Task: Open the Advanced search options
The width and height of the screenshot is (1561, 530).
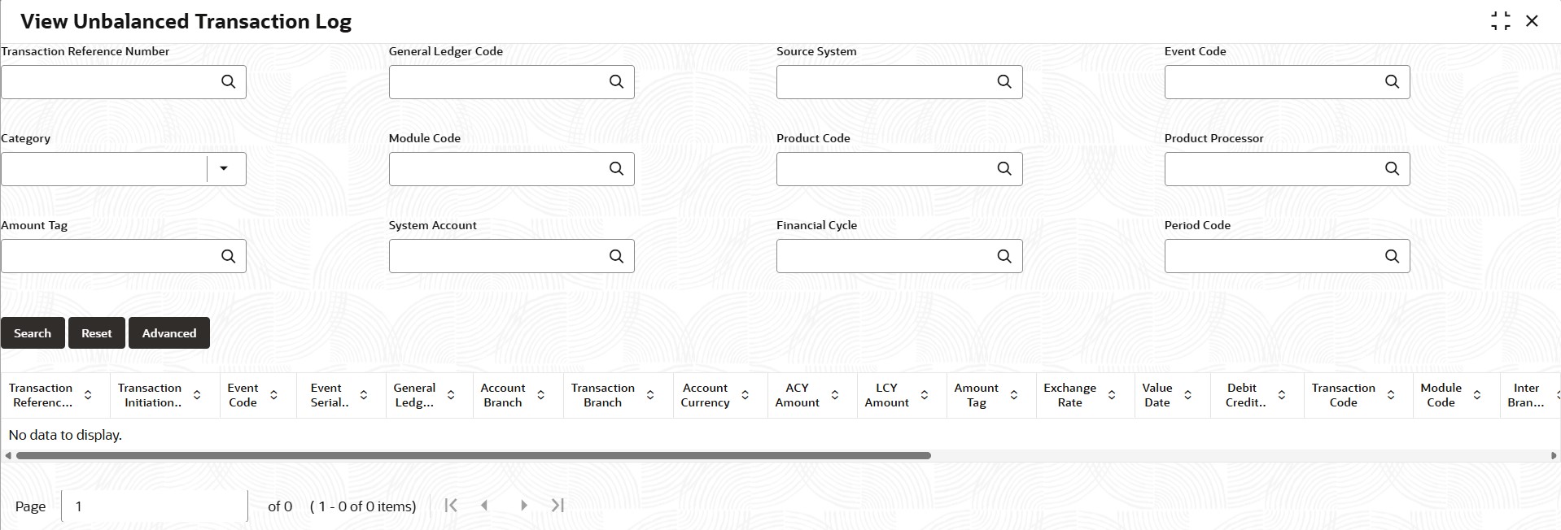Action: (x=168, y=332)
